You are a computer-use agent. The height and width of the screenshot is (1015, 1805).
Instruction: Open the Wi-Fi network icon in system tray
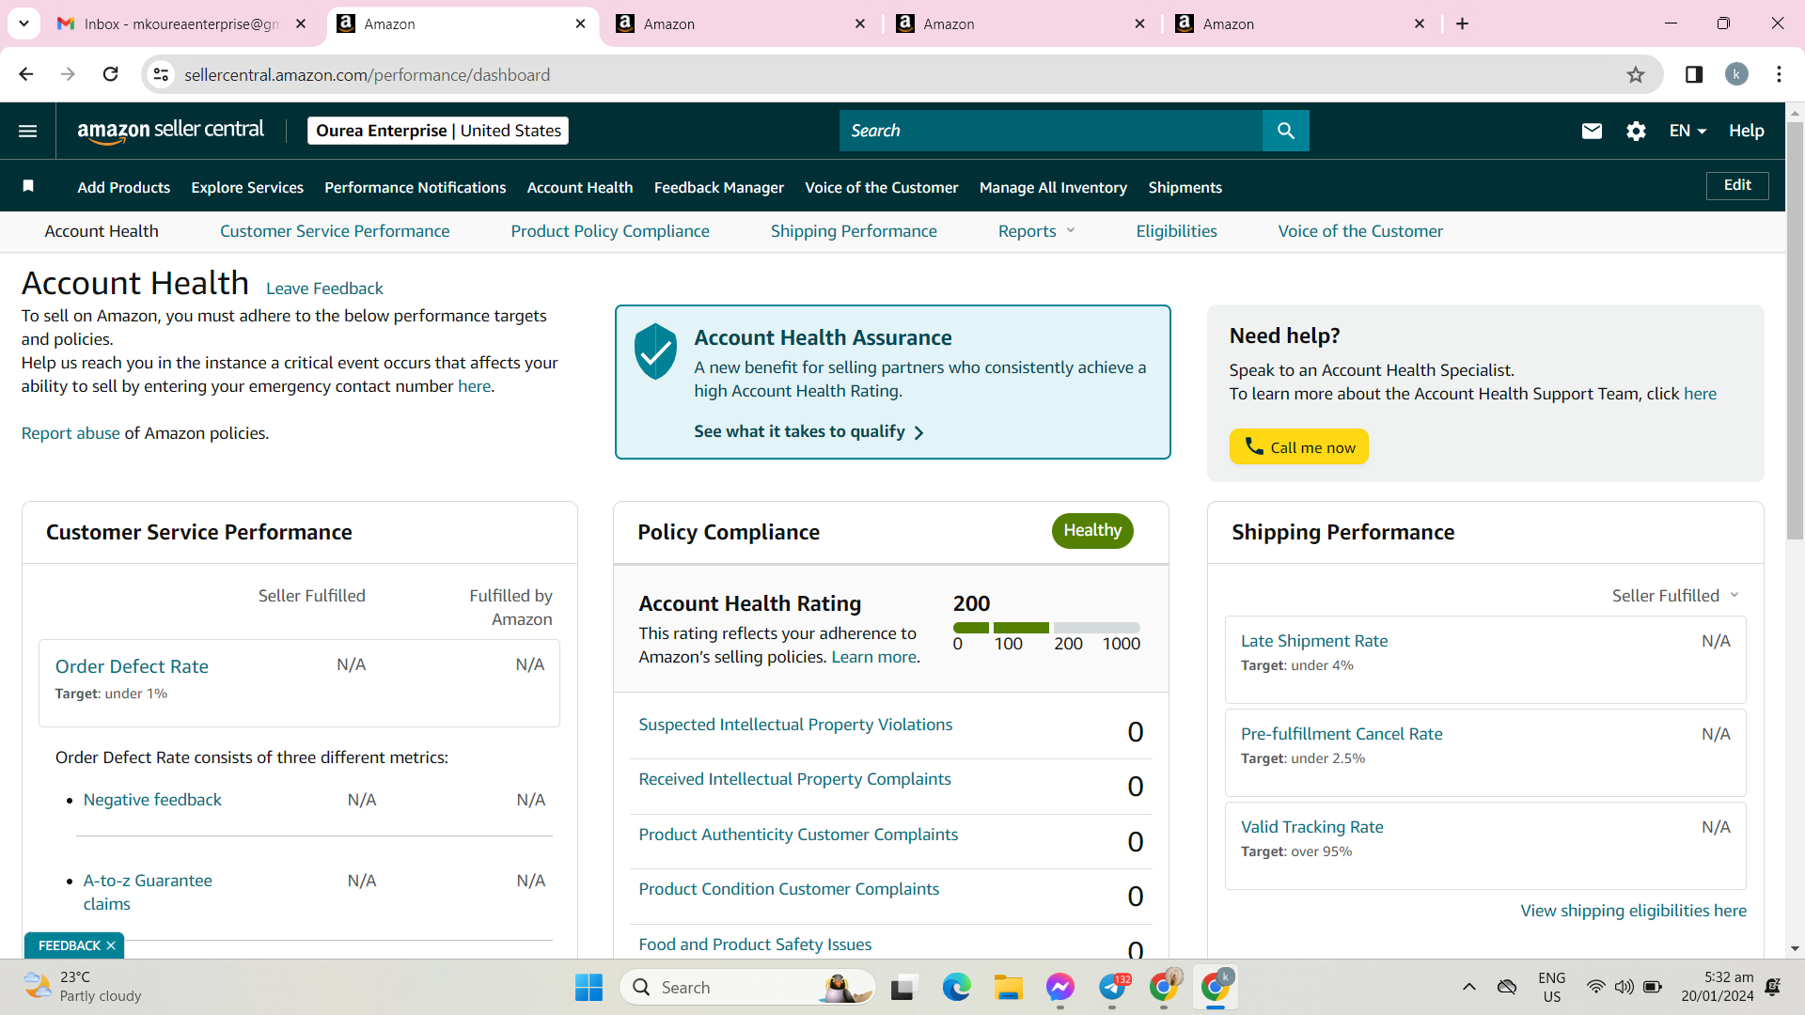point(1595,987)
